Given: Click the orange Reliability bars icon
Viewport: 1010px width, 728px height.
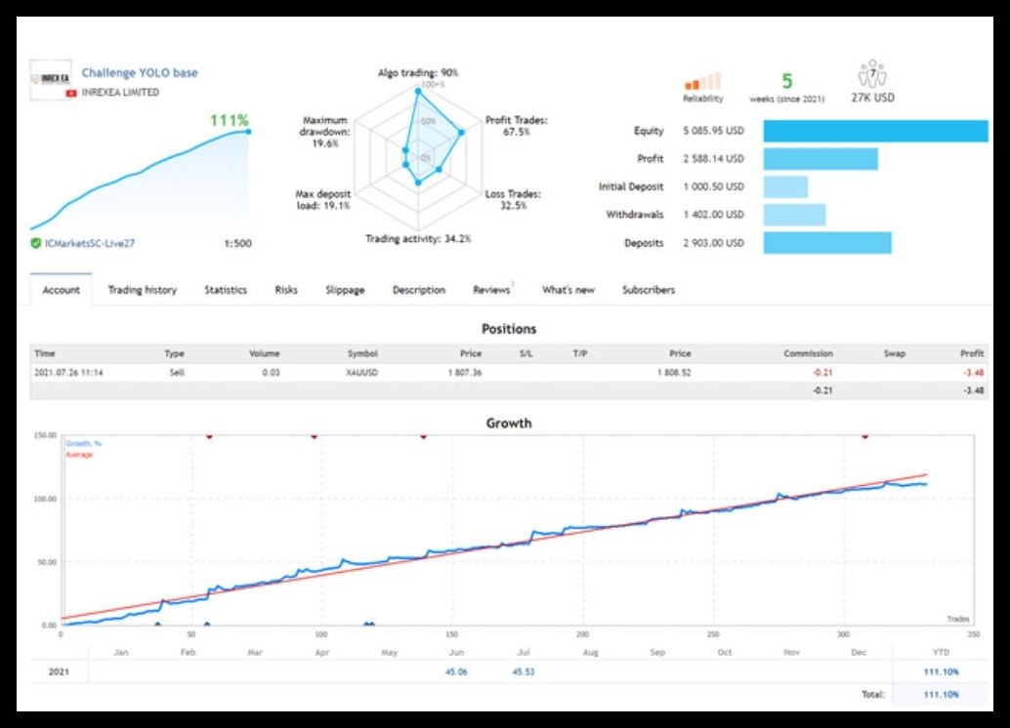Looking at the screenshot, I should click(x=702, y=82).
